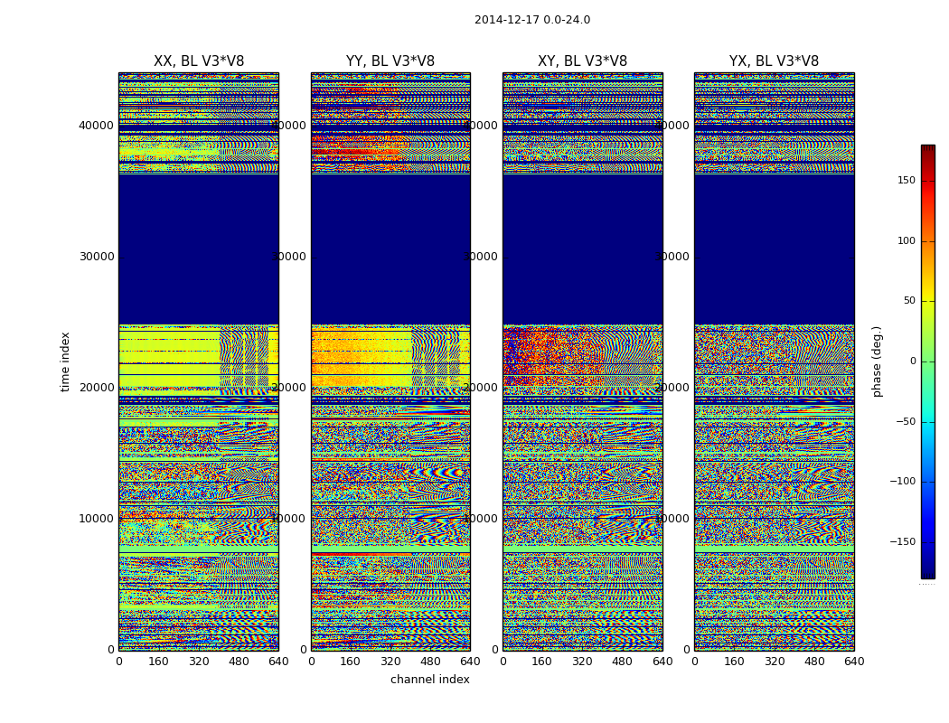The width and height of the screenshot is (949, 723).
Task: Click the 'channel index' x-axis label
Action: tap(429, 680)
